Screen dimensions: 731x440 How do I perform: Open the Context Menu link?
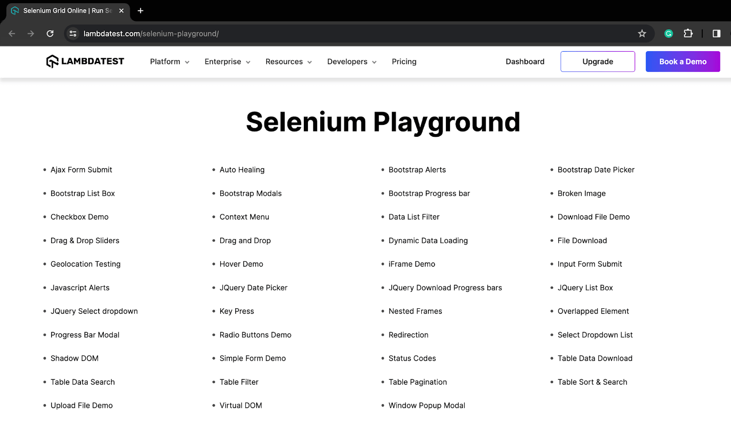click(244, 217)
